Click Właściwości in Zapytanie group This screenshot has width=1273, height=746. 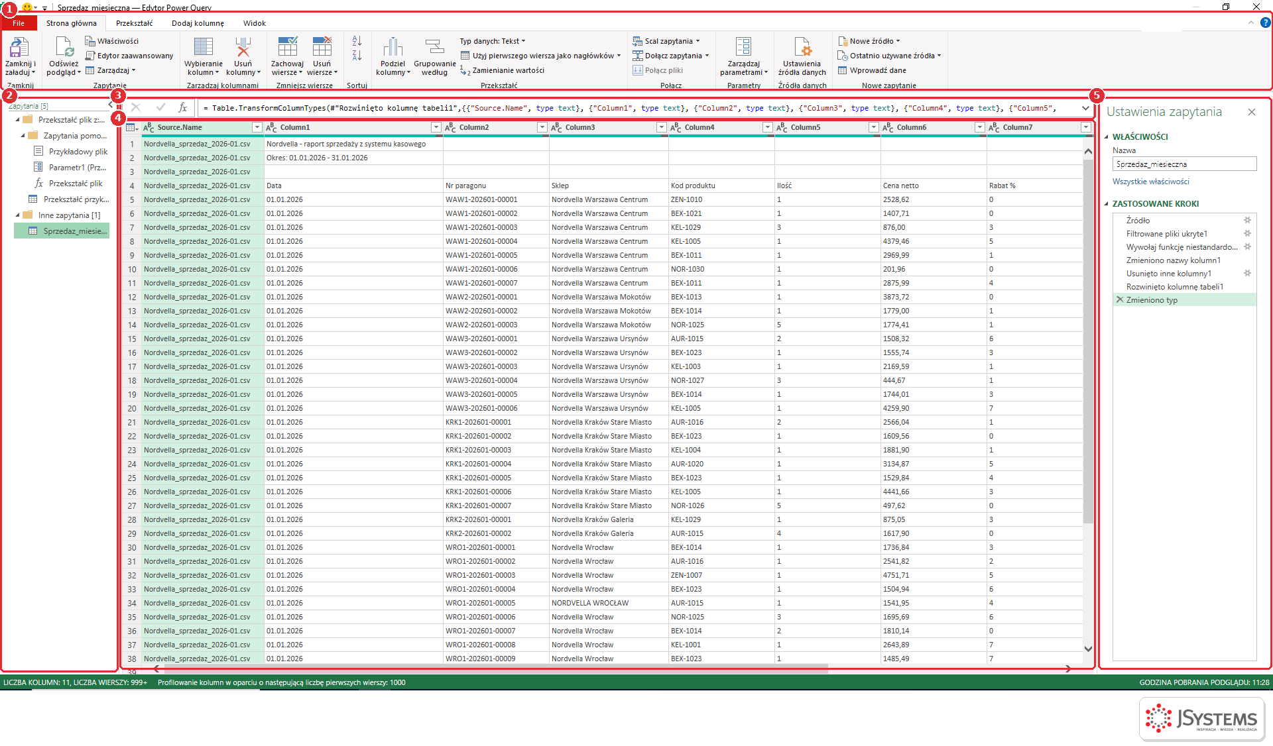click(x=112, y=41)
